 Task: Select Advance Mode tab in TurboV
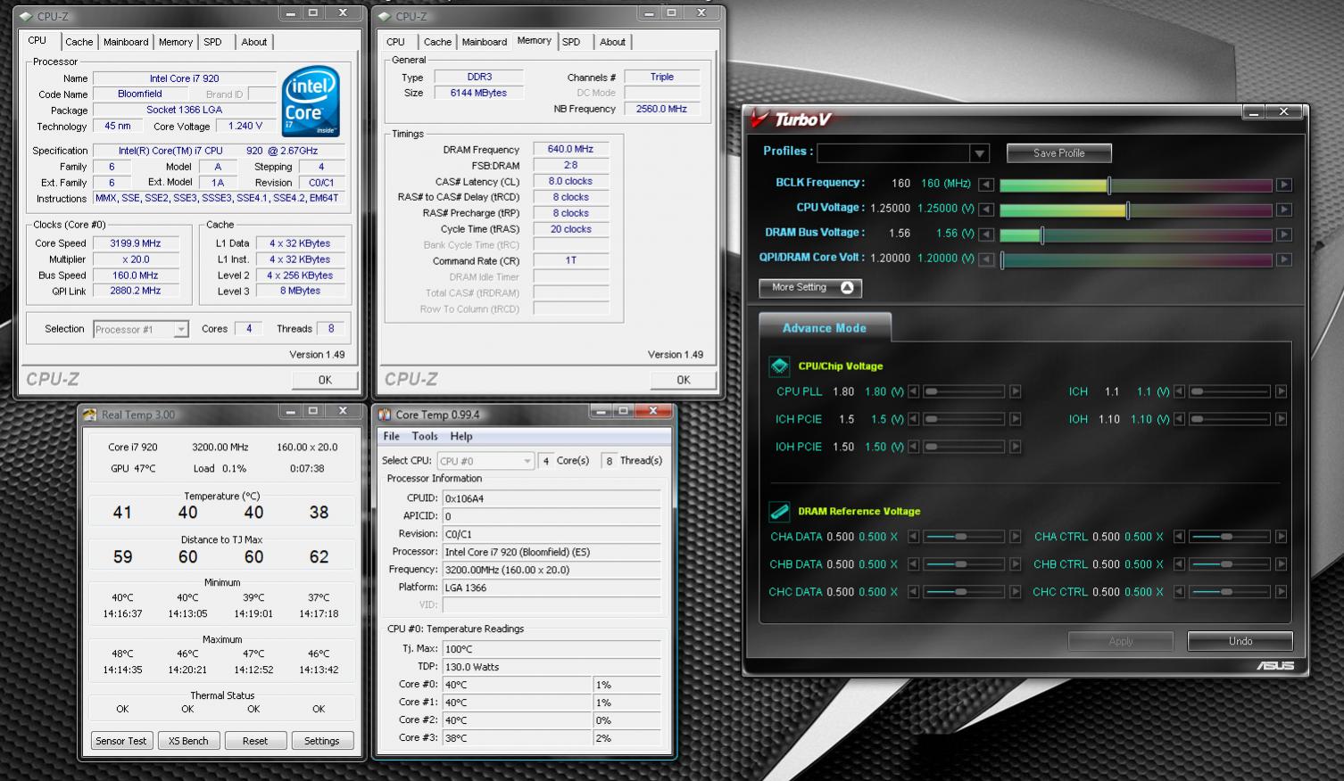[x=825, y=328]
